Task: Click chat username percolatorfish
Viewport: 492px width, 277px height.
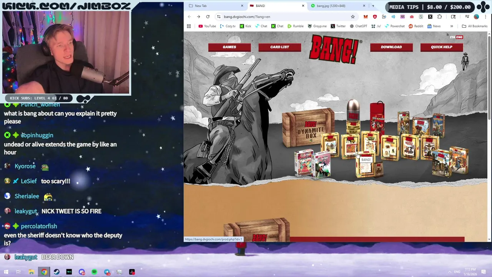Action: click(39, 226)
